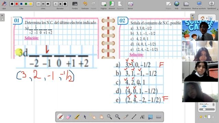Image resolution: width=219 pixels, height=123 pixels.
Task: Open the OpenBoard menu
Action: coord(211,5)
